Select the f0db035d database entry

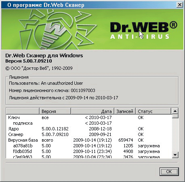click(89, 151)
